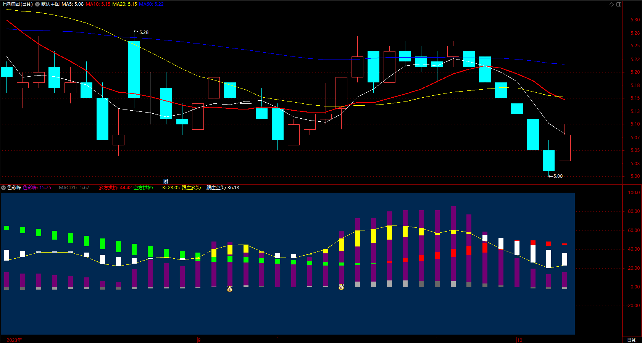Click the 上港集团(日线) title
Screen dimensions: 642x343
point(17,4)
